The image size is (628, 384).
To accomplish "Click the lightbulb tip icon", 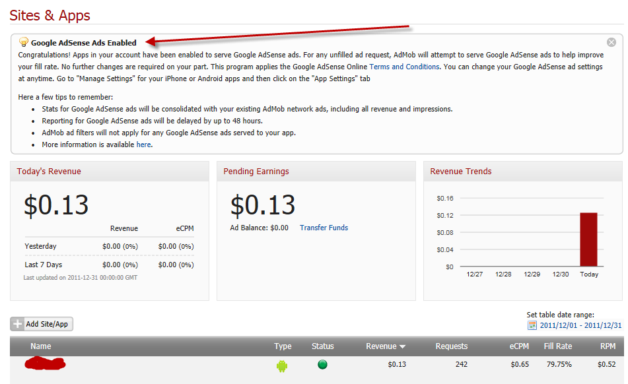I will tap(24, 42).
